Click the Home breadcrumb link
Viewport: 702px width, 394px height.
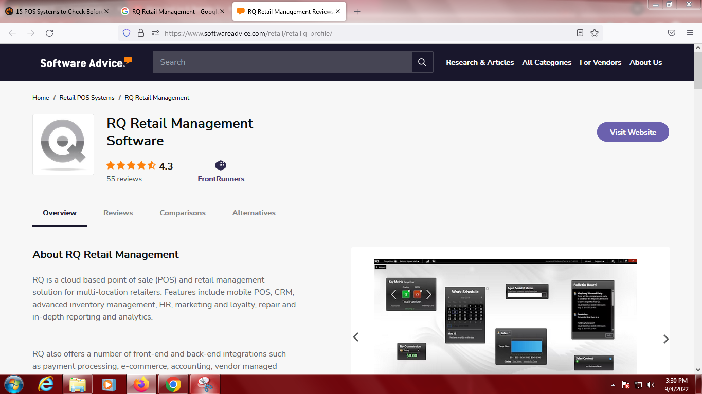click(x=41, y=97)
